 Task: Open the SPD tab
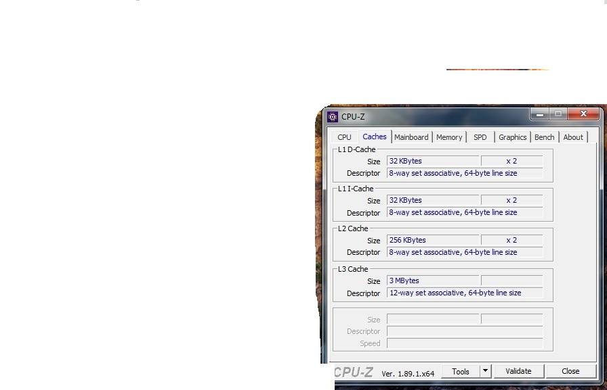480,137
